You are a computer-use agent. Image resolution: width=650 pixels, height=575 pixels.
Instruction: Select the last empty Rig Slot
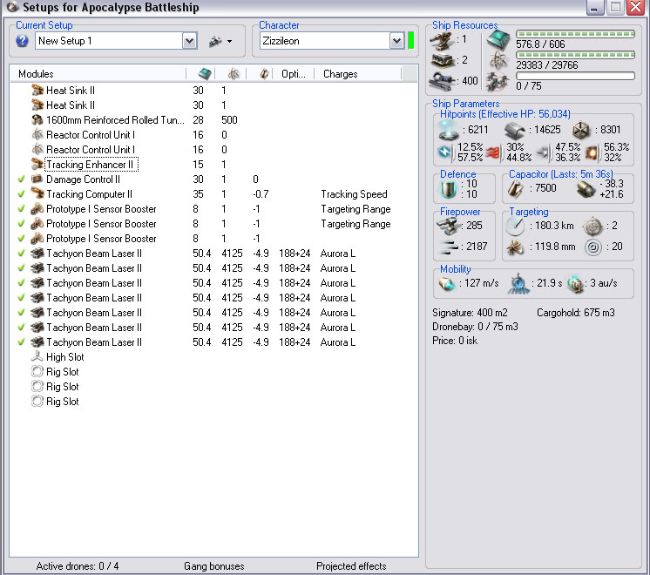tap(213, 402)
